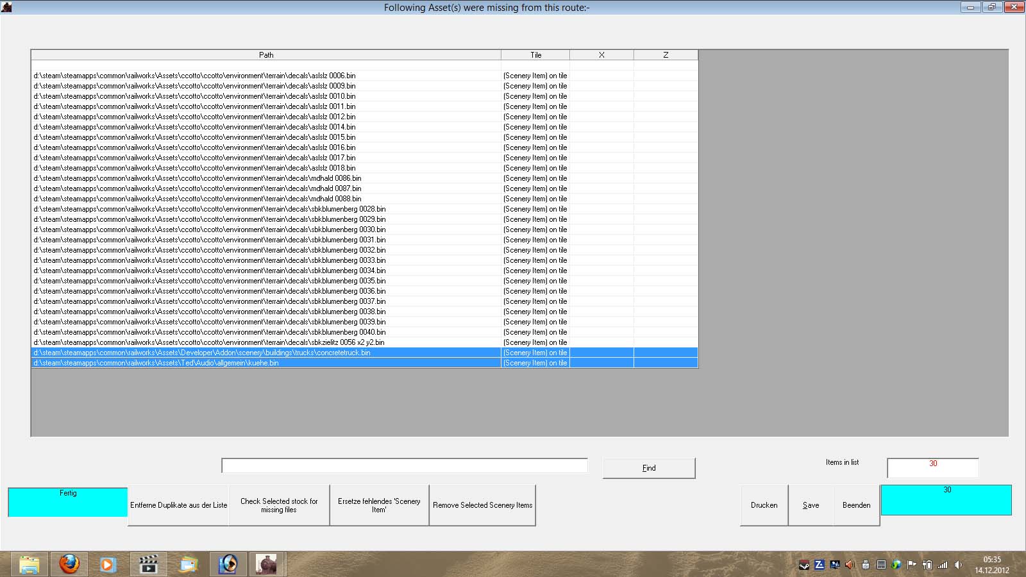
Task: Open the white system volume icon
Action: click(x=958, y=565)
